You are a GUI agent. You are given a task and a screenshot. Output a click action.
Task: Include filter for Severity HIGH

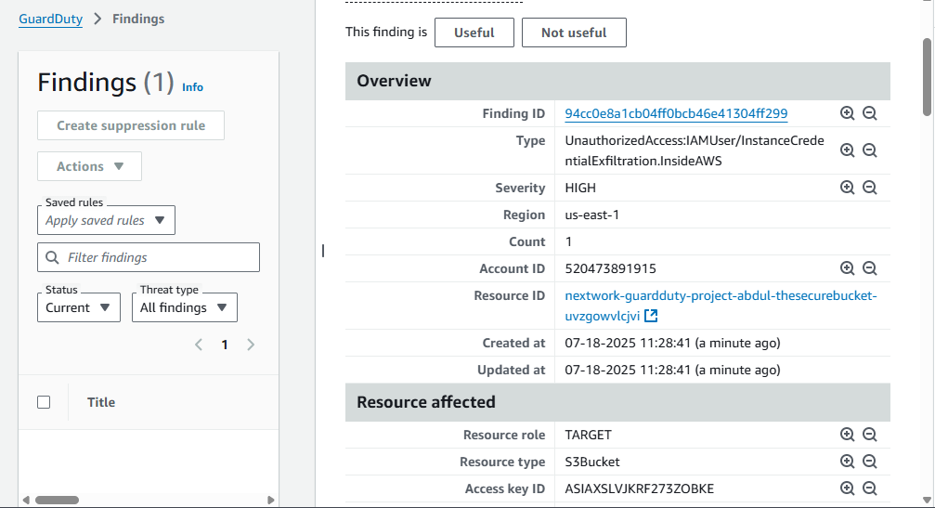847,188
